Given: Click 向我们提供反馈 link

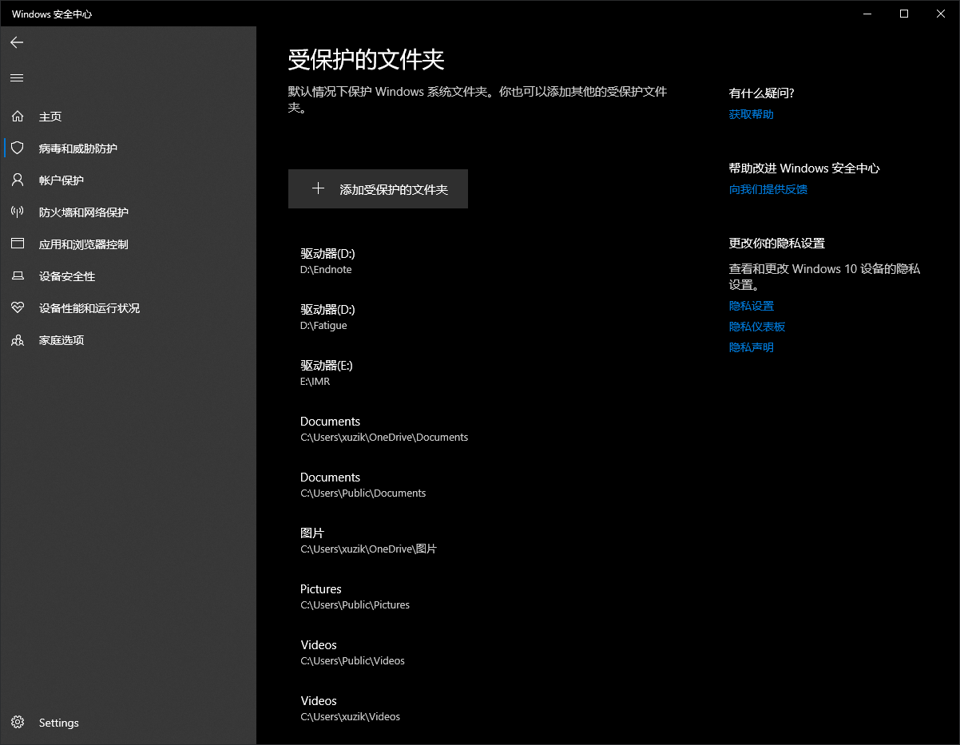Looking at the screenshot, I should (768, 189).
